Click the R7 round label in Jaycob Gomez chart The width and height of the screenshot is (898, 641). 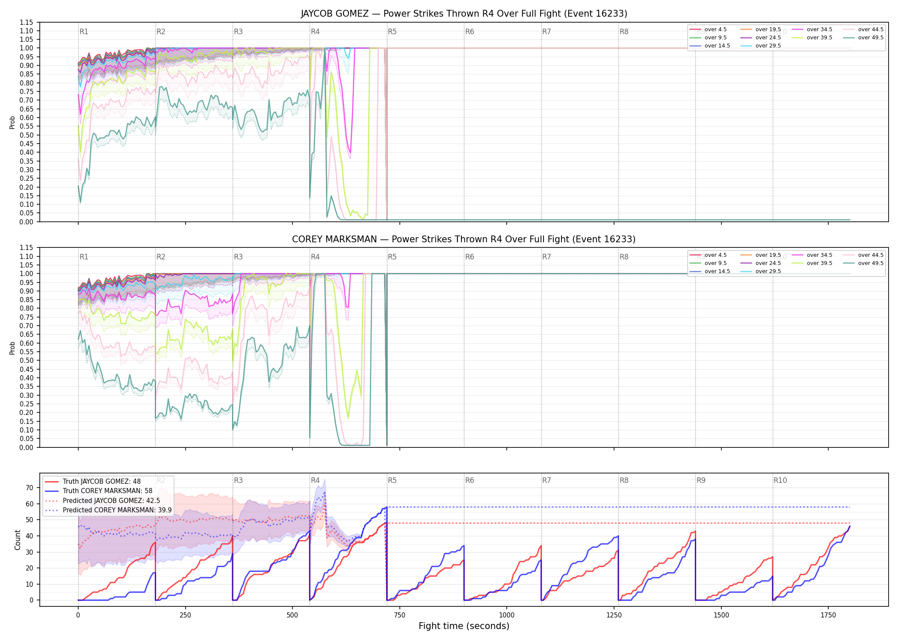[x=546, y=32]
